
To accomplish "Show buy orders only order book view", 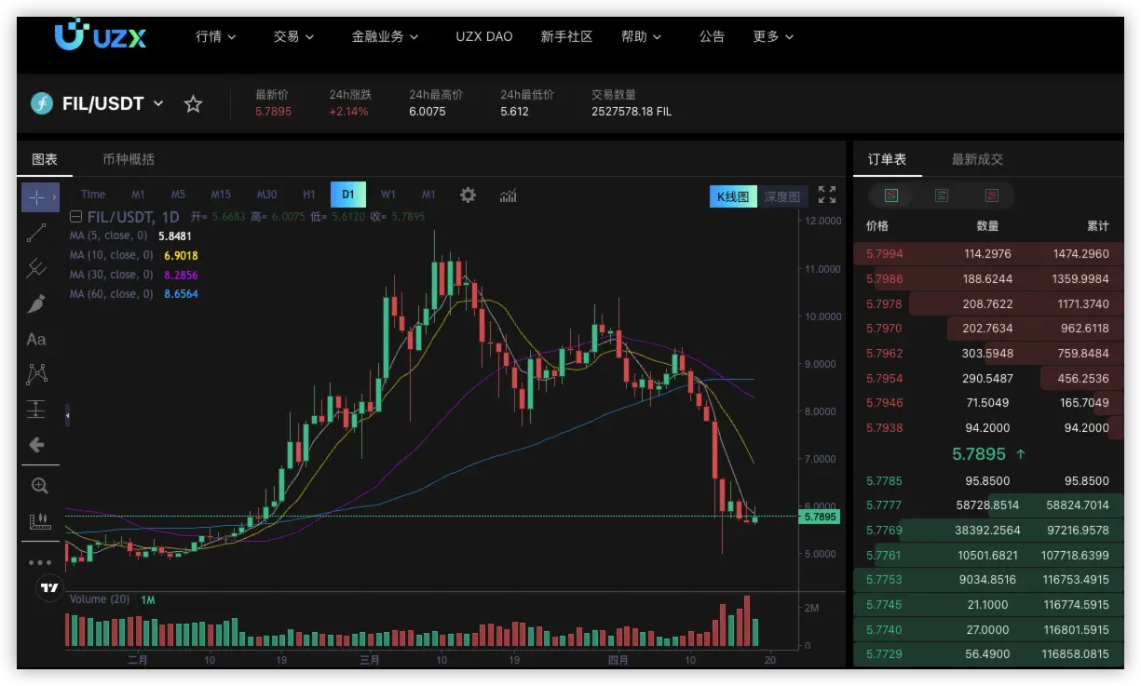I will click(x=941, y=195).
